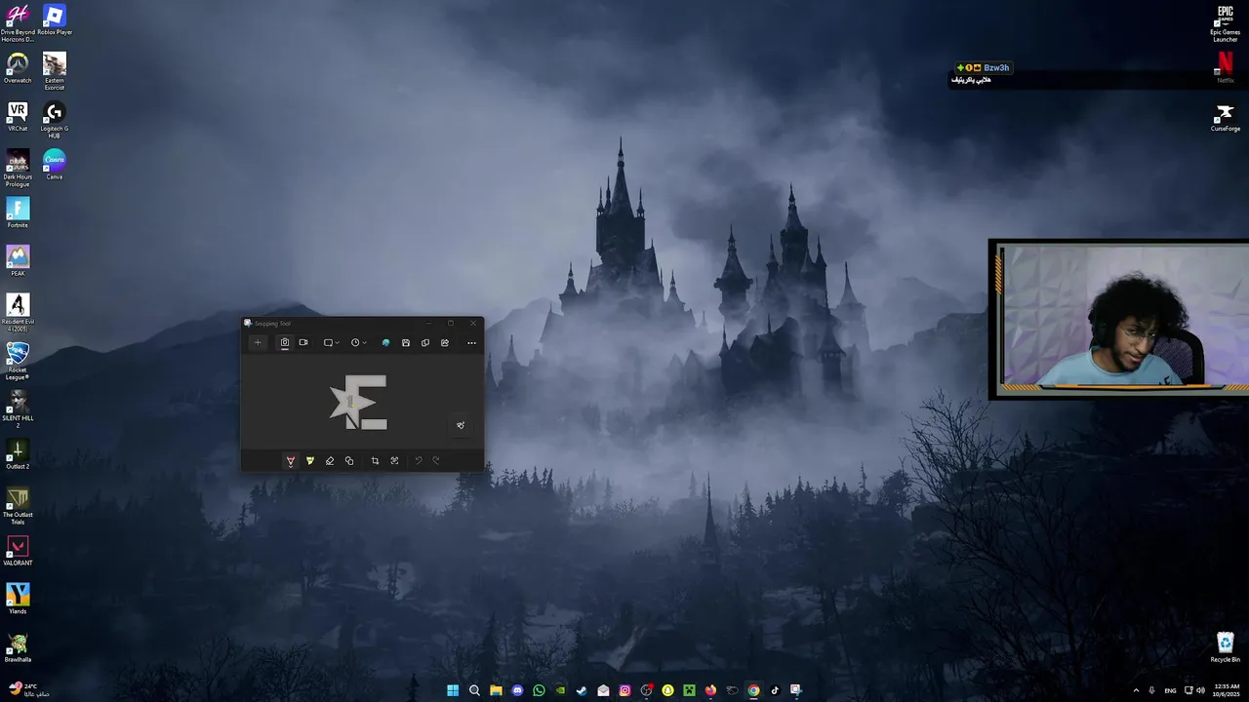Open the Eastern Exorcist desktop shortcut
Viewport: 1249px width, 702px height.
pyautogui.click(x=55, y=71)
